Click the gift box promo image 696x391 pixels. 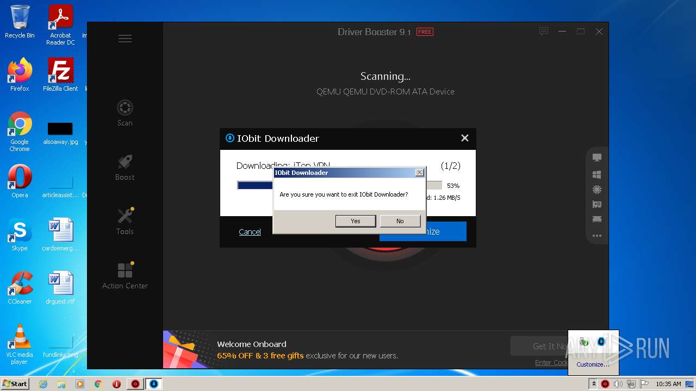[185, 350]
